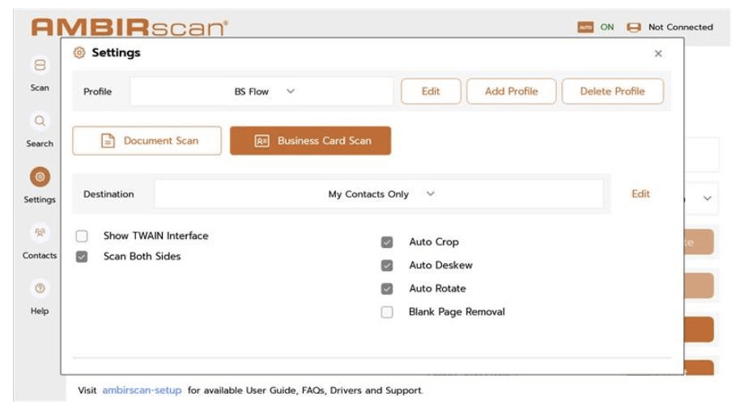
Task: Open the Destination dropdown showing My Contacts Only
Action: click(x=378, y=194)
